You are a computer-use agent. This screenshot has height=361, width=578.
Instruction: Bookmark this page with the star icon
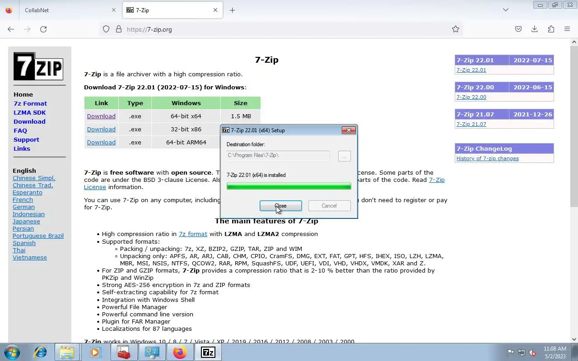456,29
